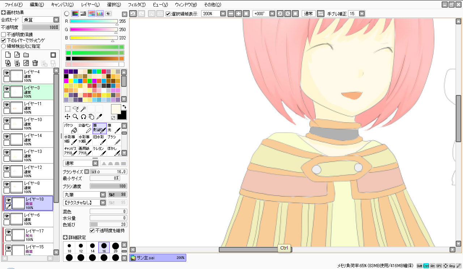Create a new layer folder
This screenshot has height=269, width=463.
pos(26,55)
